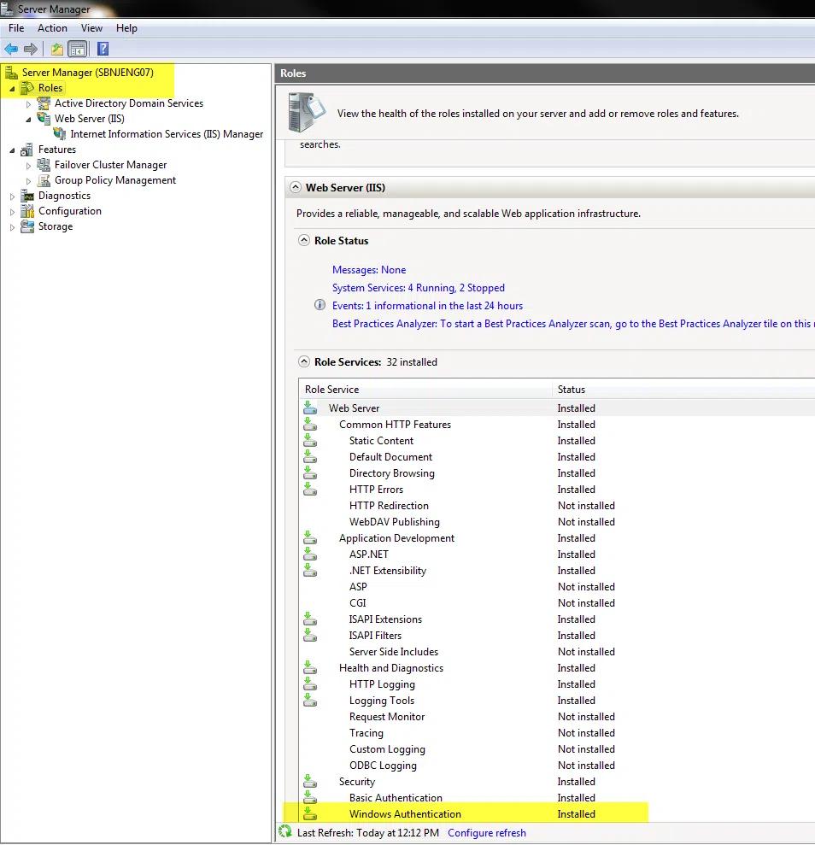Collapse the Web Server (IIS) section chevron
Viewport: 815px width, 845px height.
pyautogui.click(x=296, y=187)
